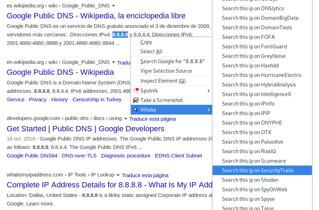Open dropdown arrow beside whatismyipaddress.com breadcrumb
Screen dimensions: 319x210
[118, 175]
